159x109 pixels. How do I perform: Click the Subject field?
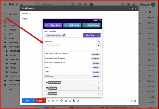coord(79,19)
